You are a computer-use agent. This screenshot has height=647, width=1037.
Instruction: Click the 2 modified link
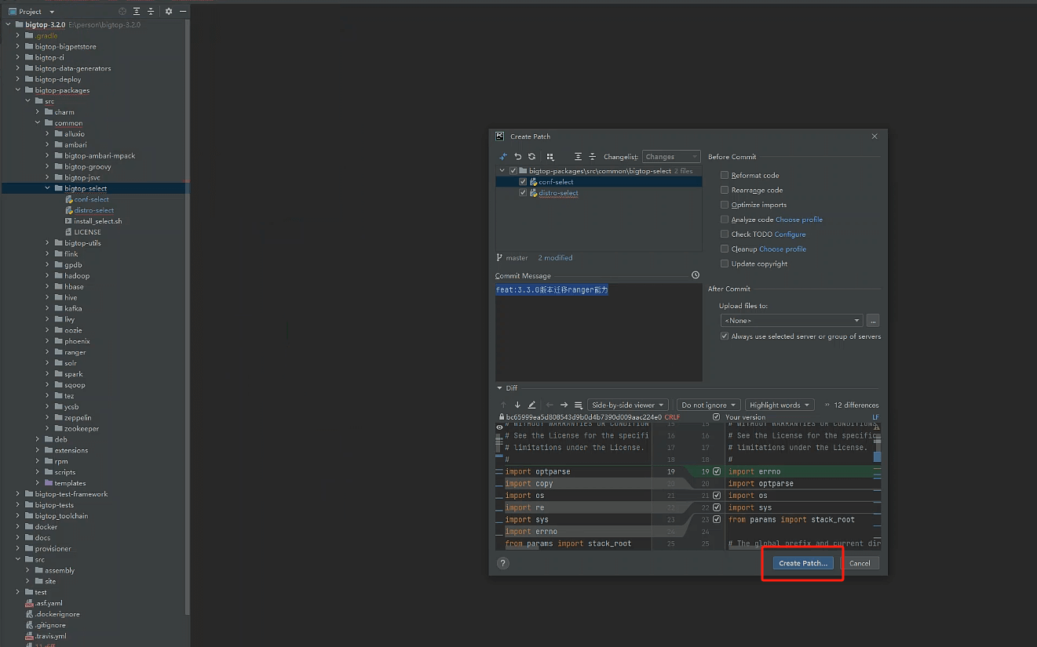555,258
